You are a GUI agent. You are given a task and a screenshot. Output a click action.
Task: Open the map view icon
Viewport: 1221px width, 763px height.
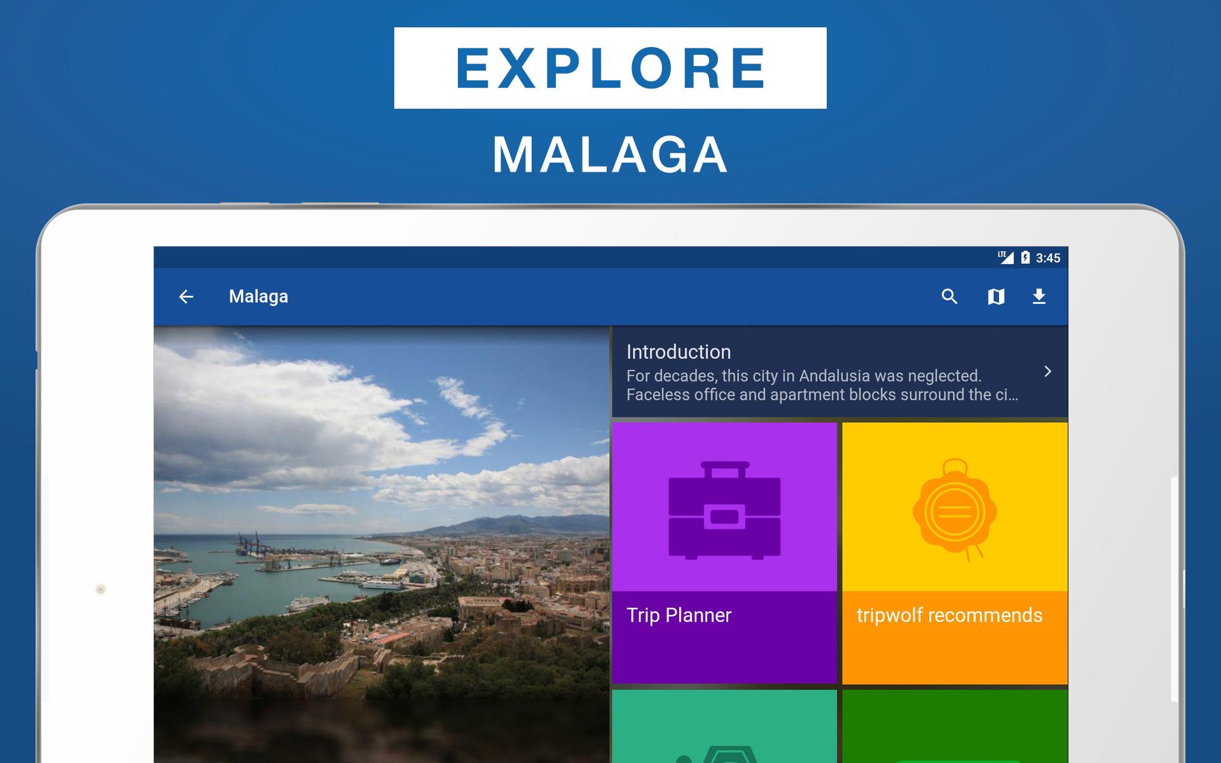click(x=996, y=296)
